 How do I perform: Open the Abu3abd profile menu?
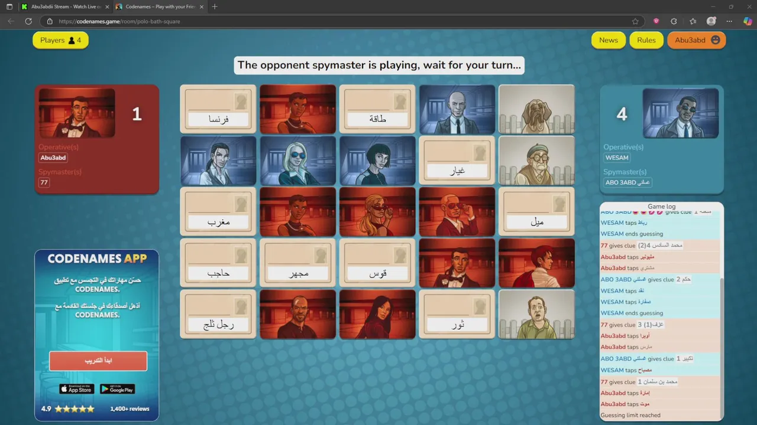tap(697, 40)
